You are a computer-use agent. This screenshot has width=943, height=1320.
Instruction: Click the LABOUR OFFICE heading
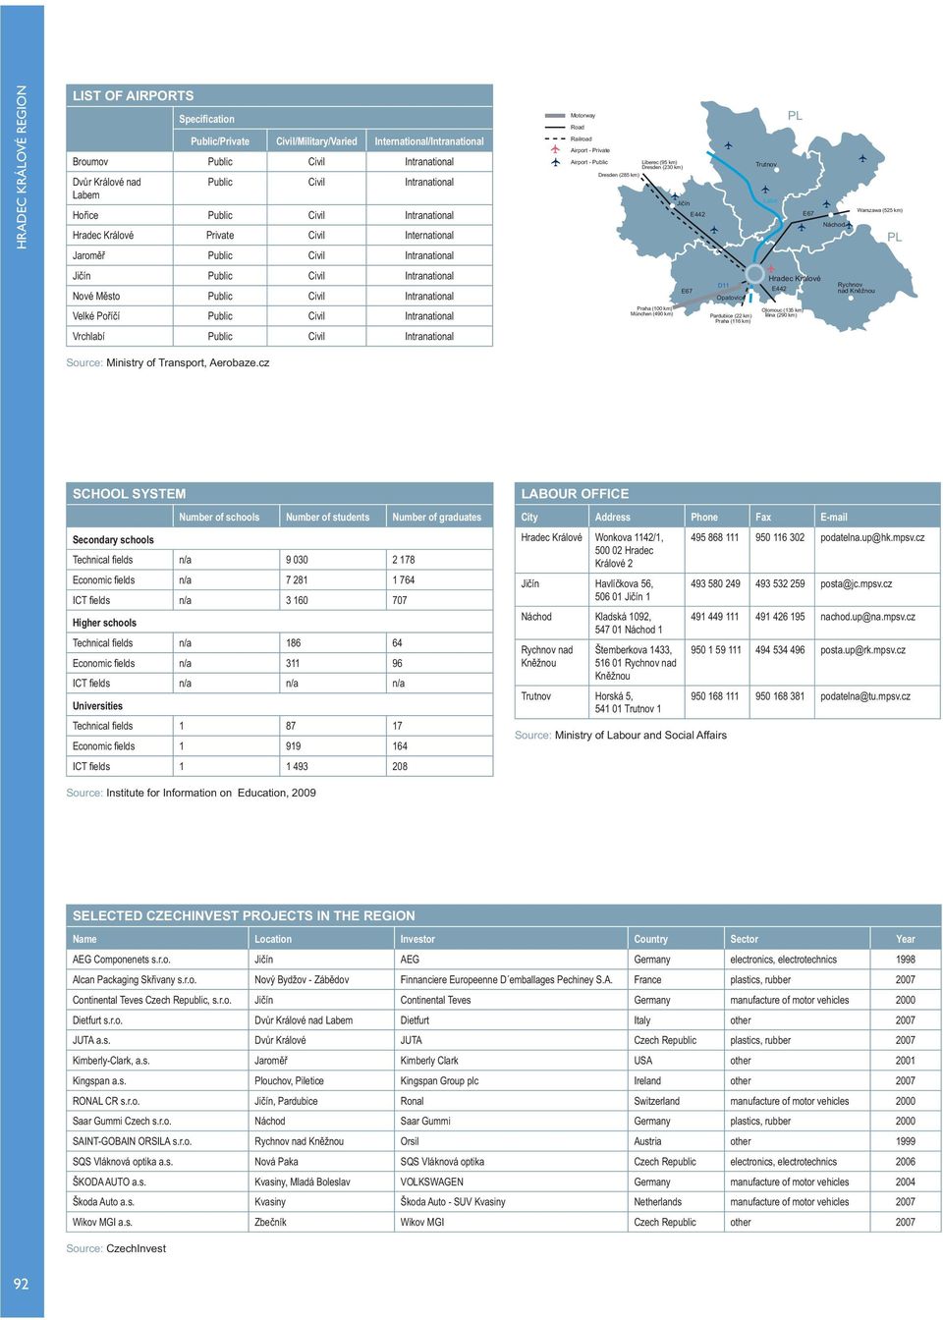575,494
